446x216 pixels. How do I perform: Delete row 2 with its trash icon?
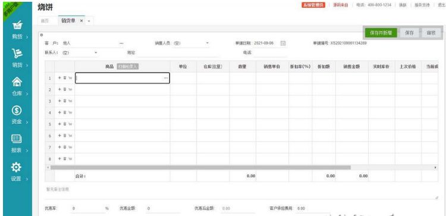[65, 89]
